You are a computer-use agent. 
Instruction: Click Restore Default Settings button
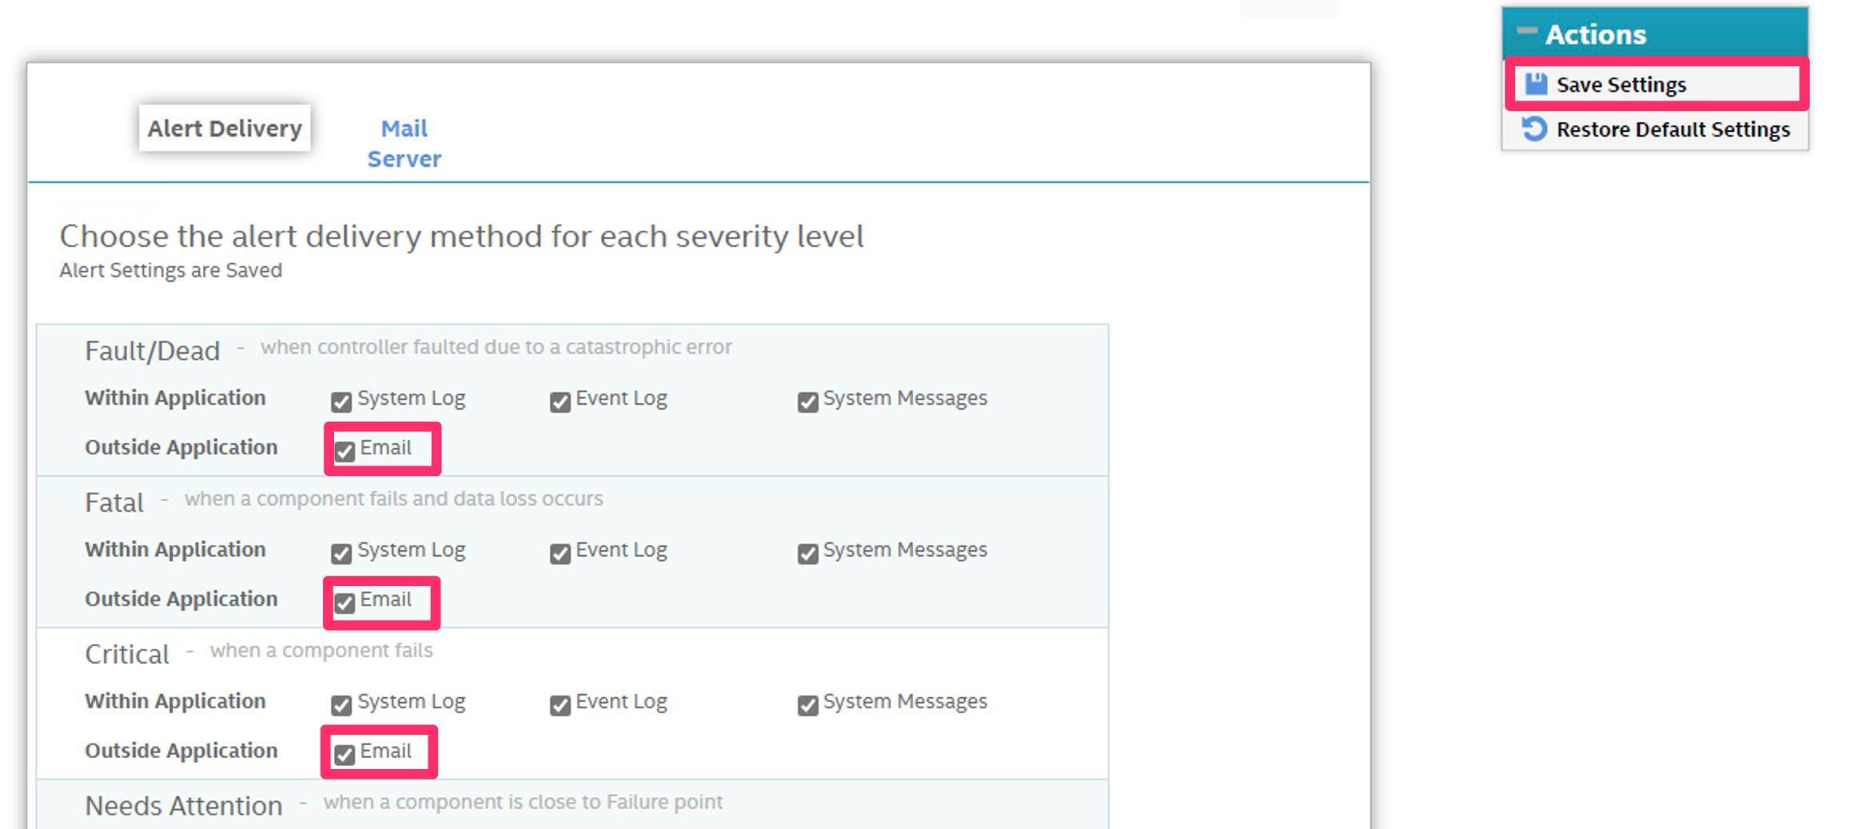(1655, 129)
